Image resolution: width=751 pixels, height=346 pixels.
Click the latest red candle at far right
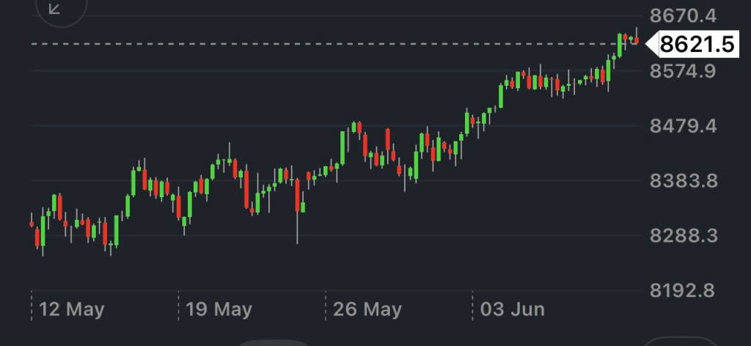636,40
